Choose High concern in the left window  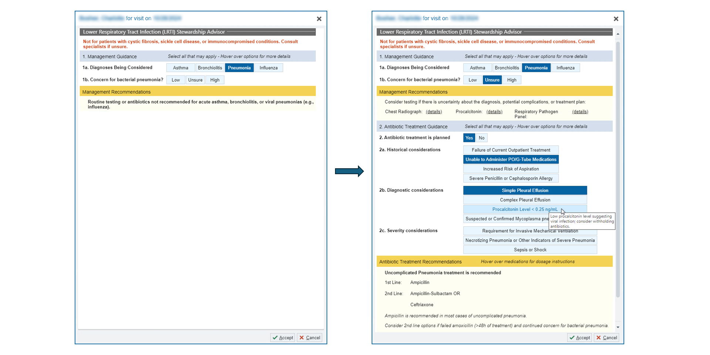pos(215,80)
